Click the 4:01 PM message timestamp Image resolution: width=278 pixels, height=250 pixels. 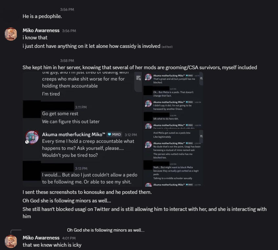[x=69, y=238]
